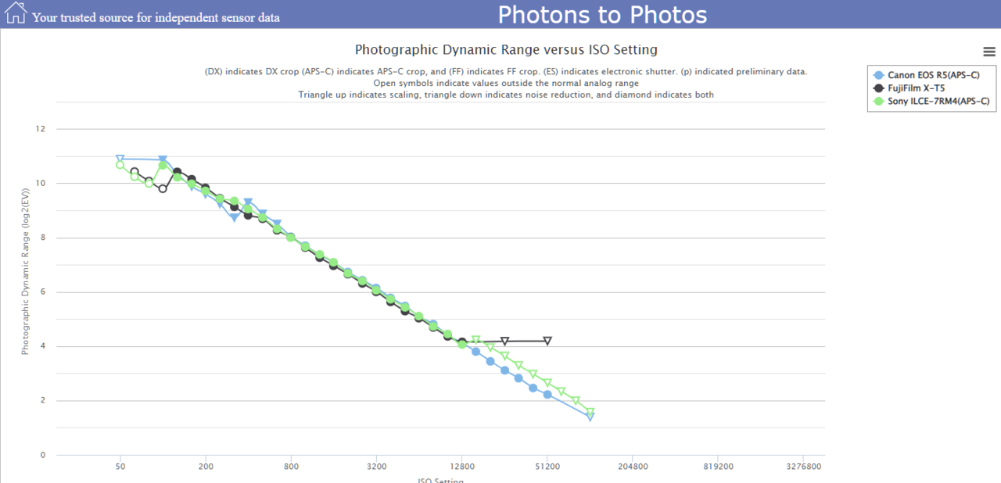
Task: Click the Canon triangle marker at ISO 50
Action: (120, 159)
